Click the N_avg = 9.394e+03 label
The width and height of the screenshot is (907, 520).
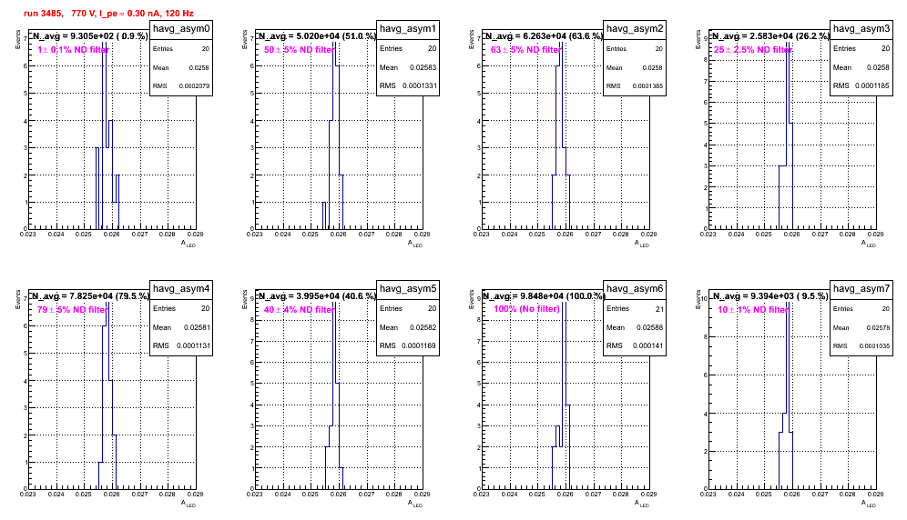click(770, 295)
